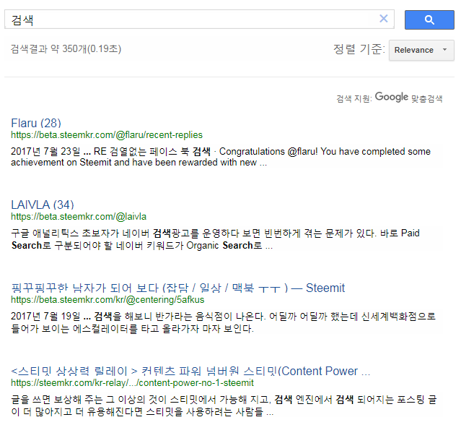Open the Flaru (28) result title
Image resolution: width=461 pixels, height=425 pixels.
coord(36,123)
